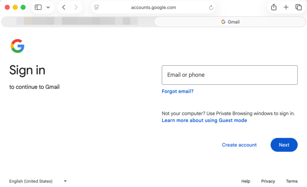Image resolution: width=307 pixels, height=187 pixels.
Task: Click the address bar with accounts.google.com
Action: [x=153, y=7]
